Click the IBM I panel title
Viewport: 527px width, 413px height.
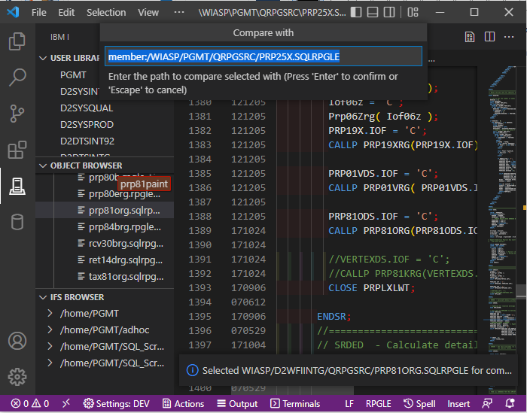tap(59, 37)
